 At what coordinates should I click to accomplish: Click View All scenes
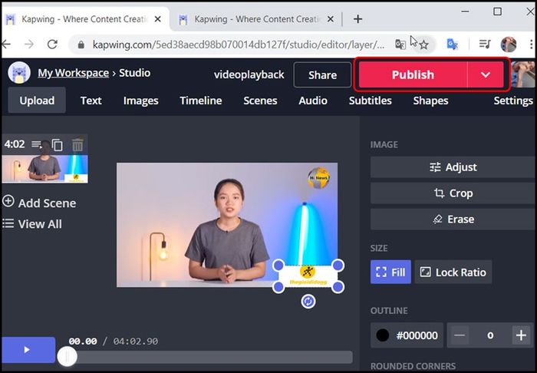(x=32, y=224)
